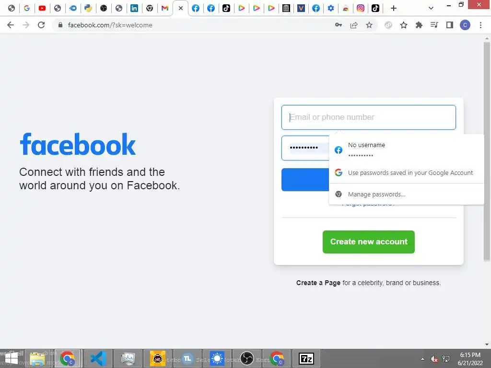Click the facebook logo
The height and width of the screenshot is (368, 491).
click(x=78, y=144)
